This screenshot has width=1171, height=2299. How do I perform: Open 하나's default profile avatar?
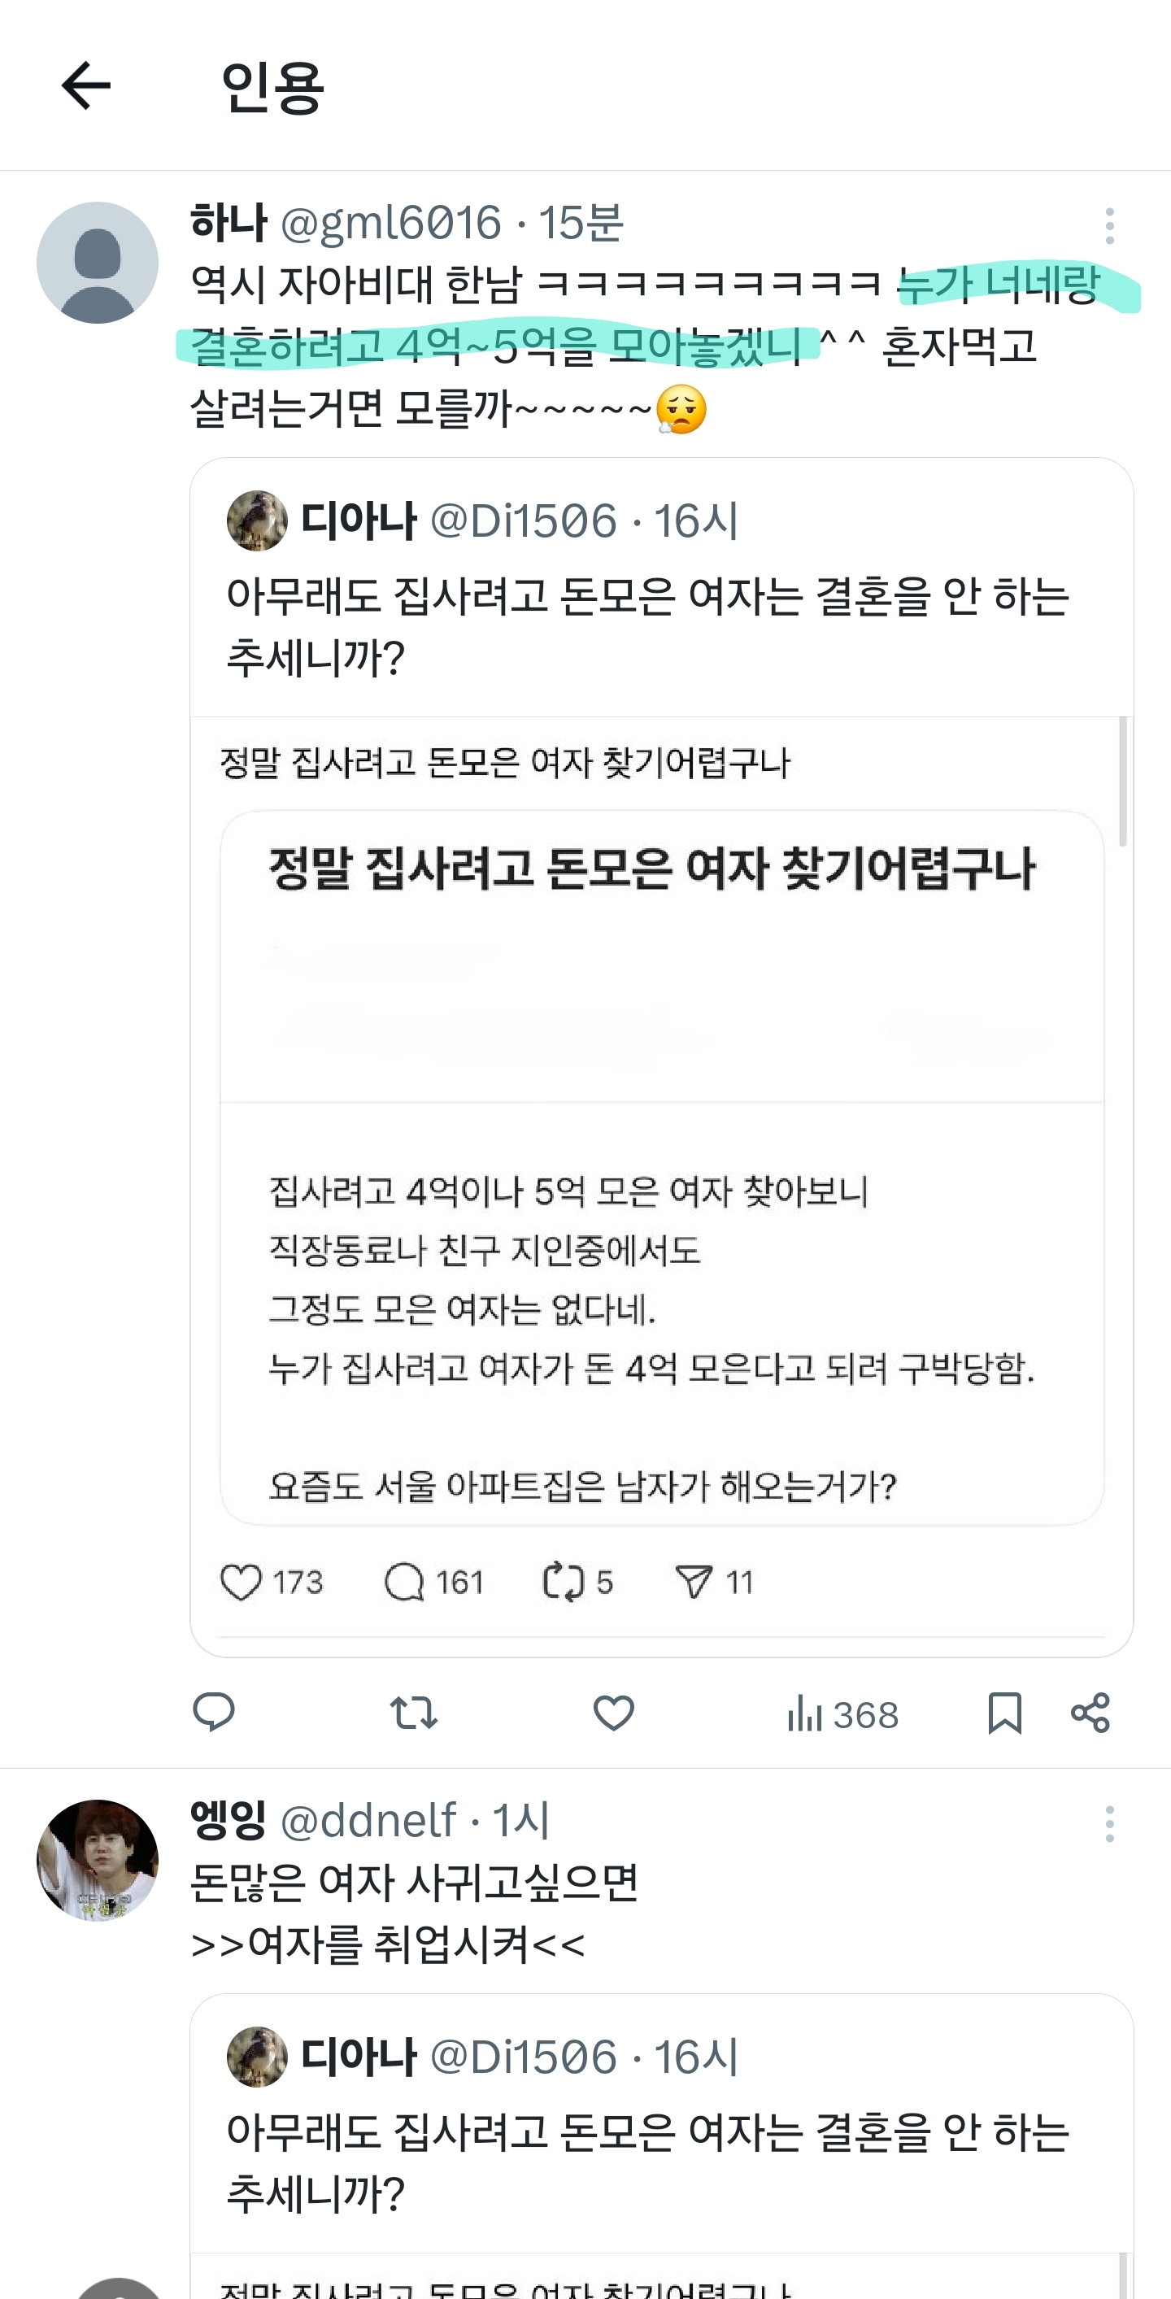pos(98,263)
